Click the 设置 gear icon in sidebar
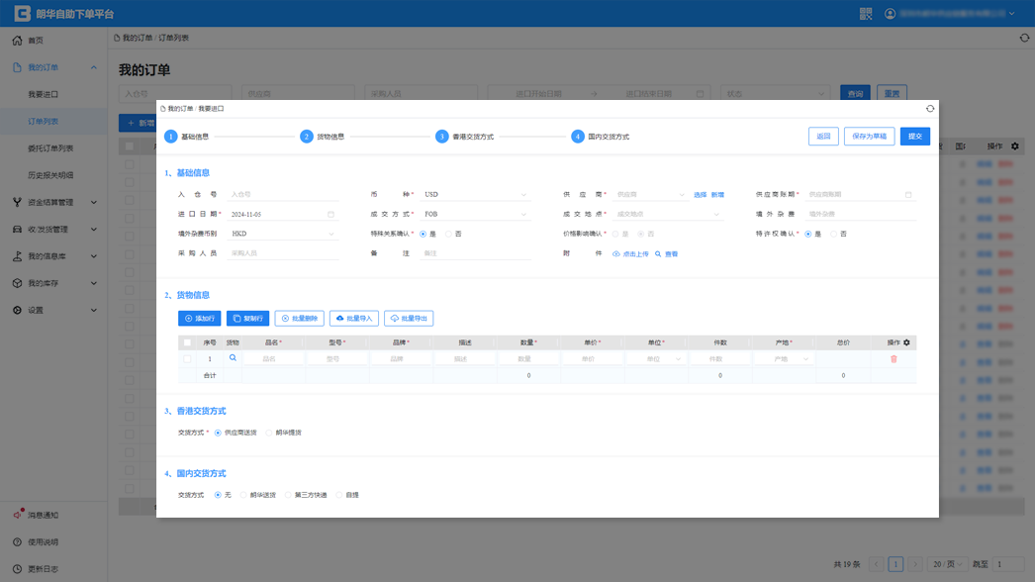This screenshot has width=1035, height=582. [x=17, y=311]
